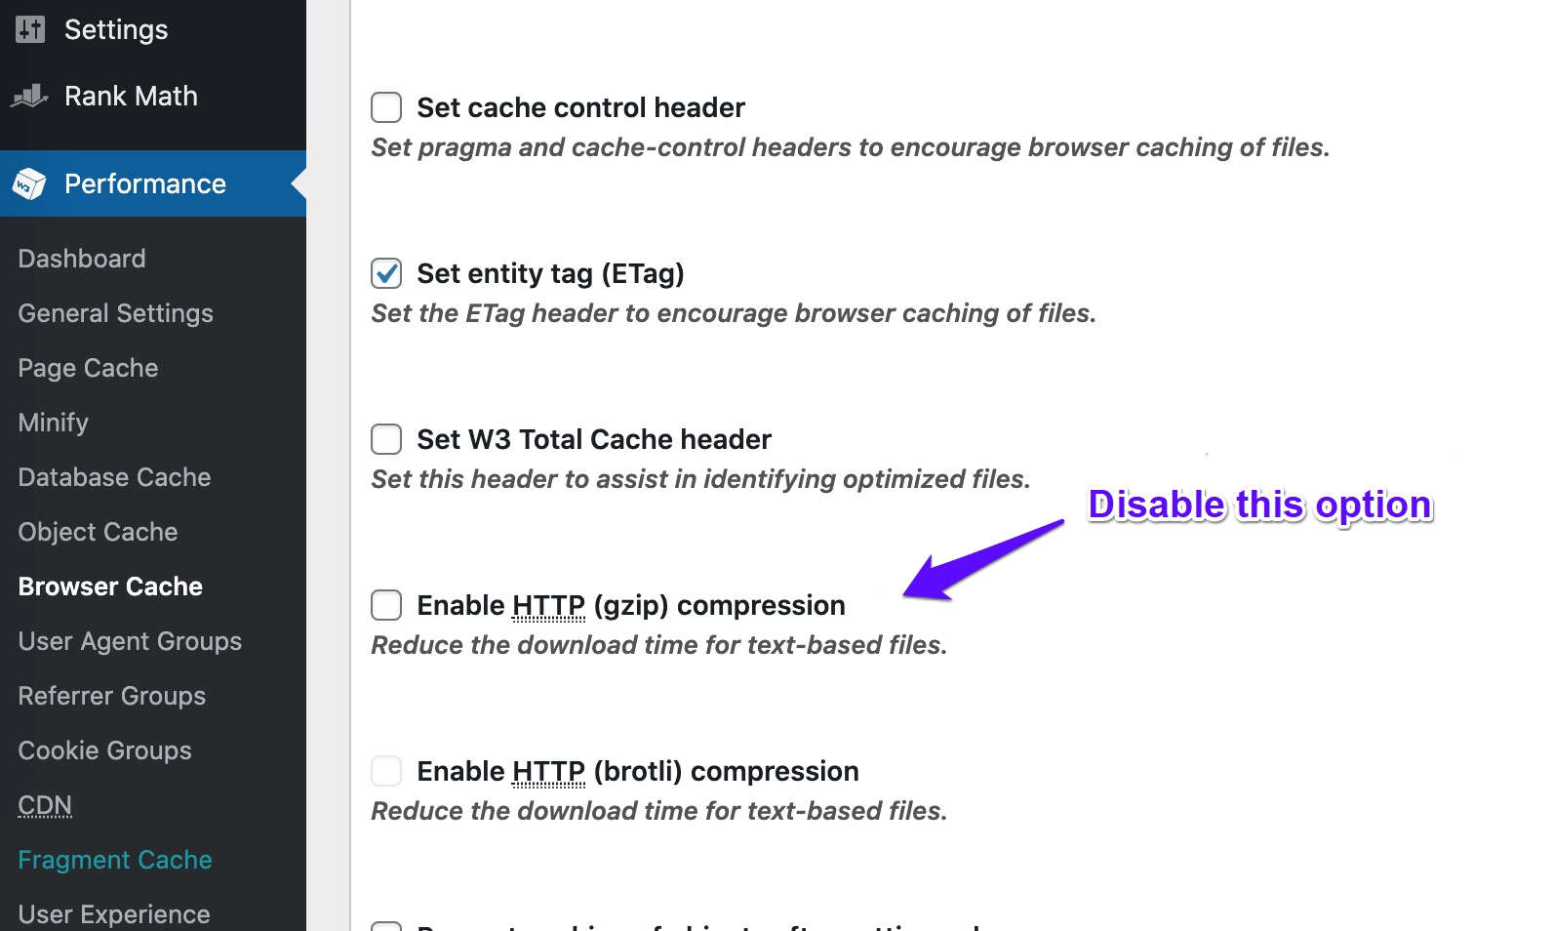Click the Settings sliders icon
Viewport: 1553px width, 931px height.
30,29
